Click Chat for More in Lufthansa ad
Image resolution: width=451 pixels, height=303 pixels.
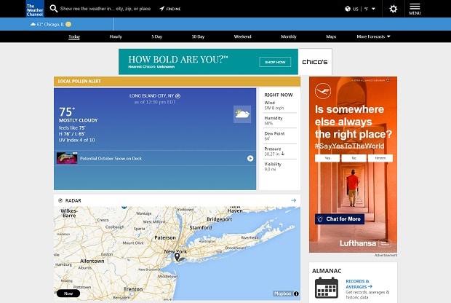(340, 219)
